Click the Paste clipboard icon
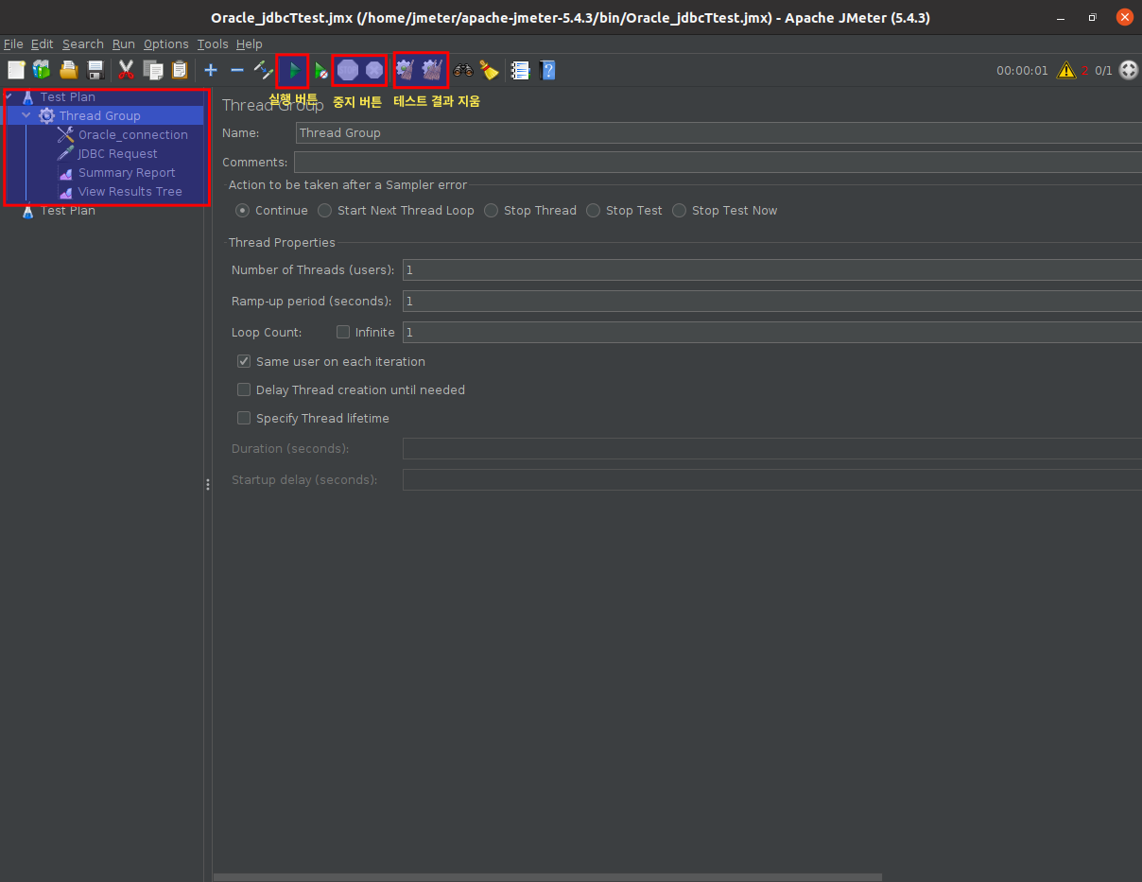The width and height of the screenshot is (1142, 882). pyautogui.click(x=180, y=69)
